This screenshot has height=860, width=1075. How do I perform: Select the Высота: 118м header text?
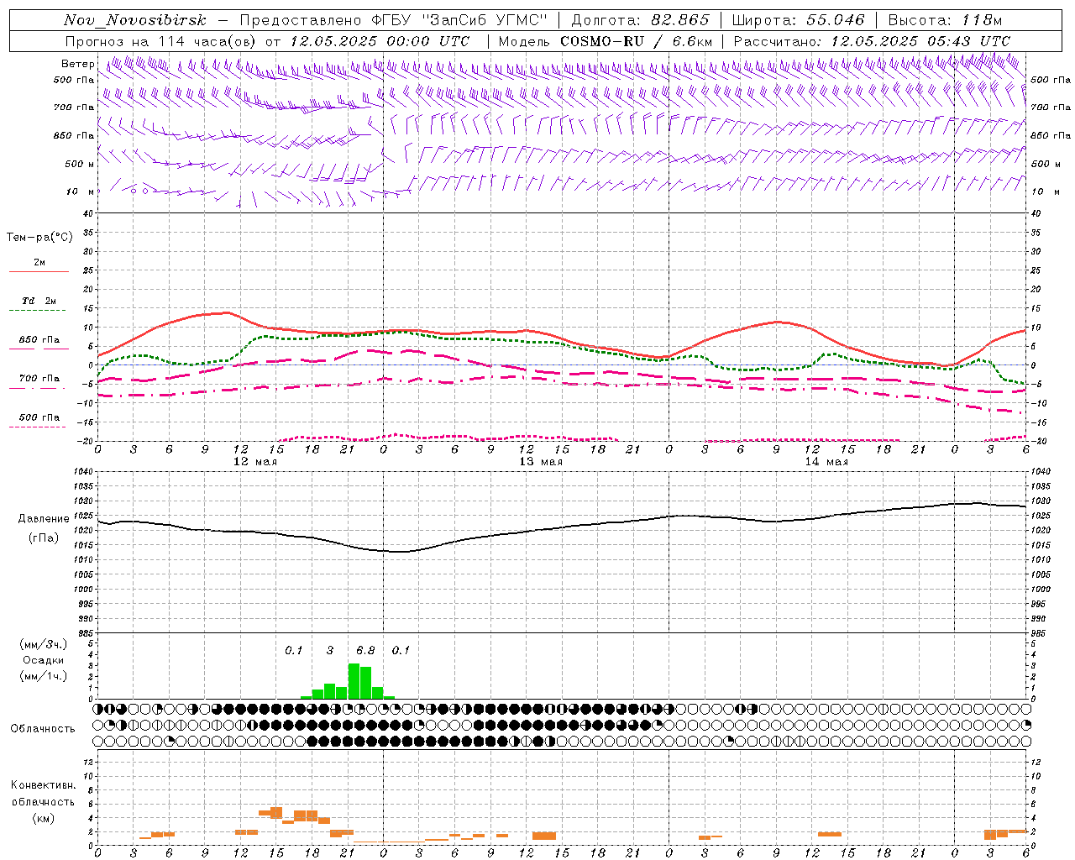point(945,20)
